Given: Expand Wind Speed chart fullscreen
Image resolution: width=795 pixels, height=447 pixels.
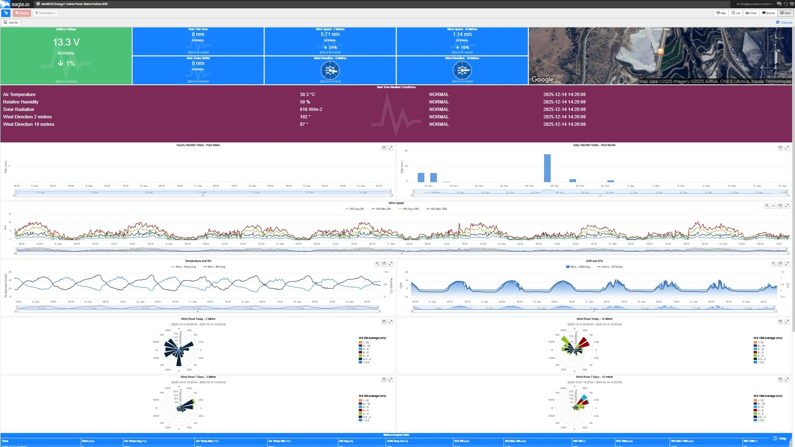Looking at the screenshot, I should (x=787, y=206).
